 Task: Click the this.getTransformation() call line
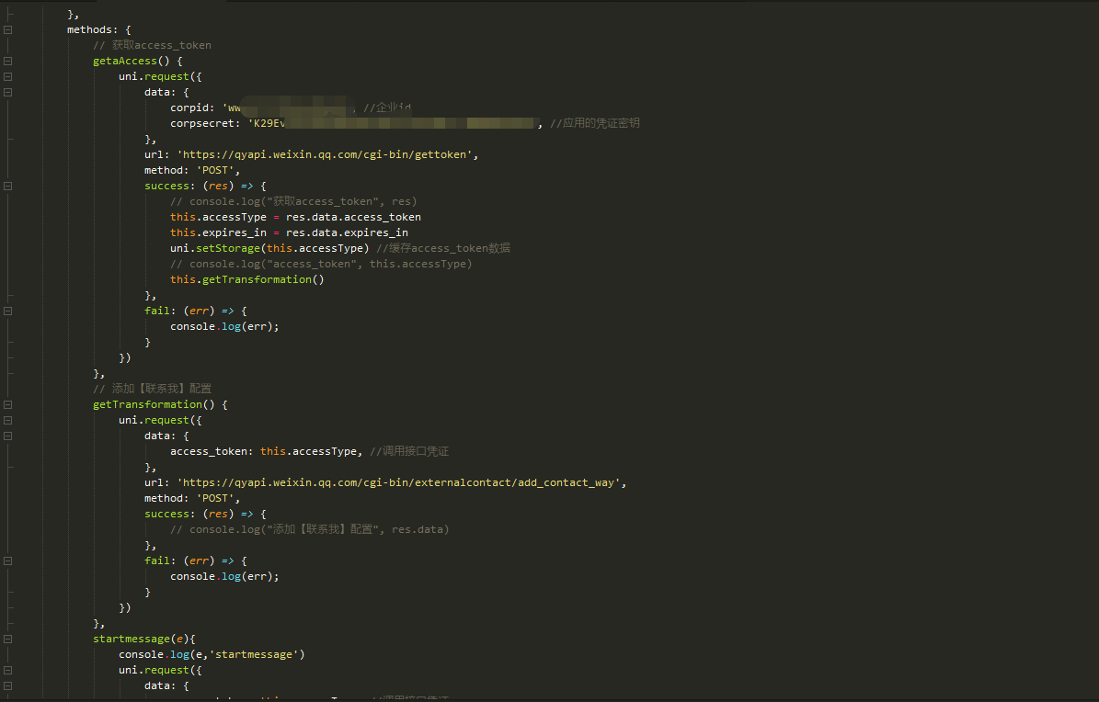coord(246,279)
